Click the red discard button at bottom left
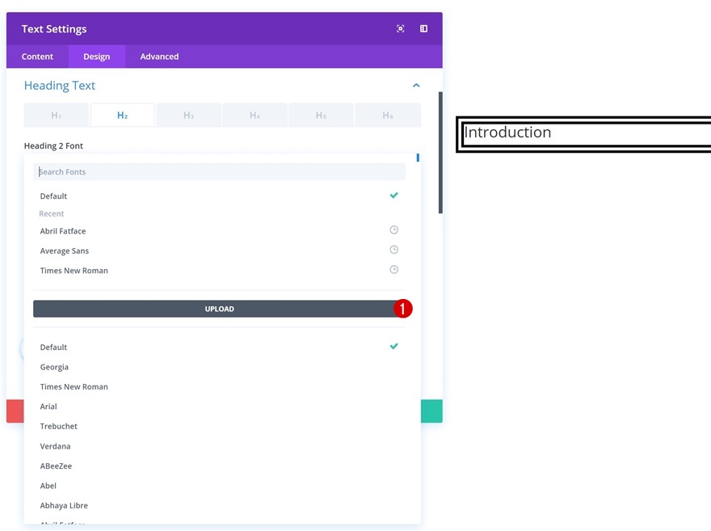The image size is (711, 531). (15, 411)
